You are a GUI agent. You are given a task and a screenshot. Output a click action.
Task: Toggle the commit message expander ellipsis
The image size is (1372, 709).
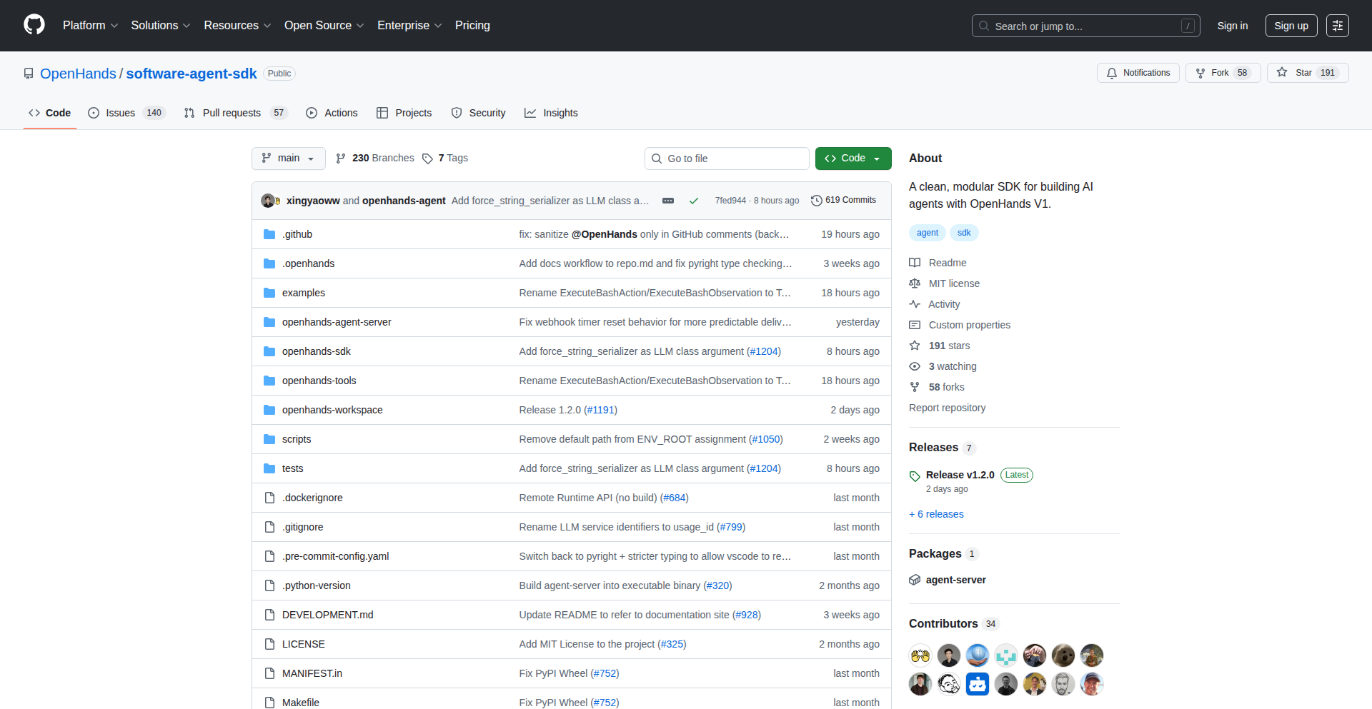tap(668, 201)
